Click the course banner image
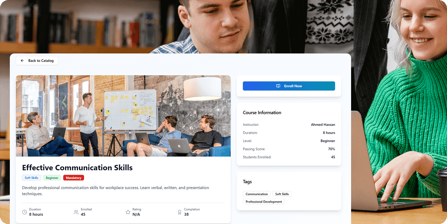This screenshot has width=447, height=224. [x=123, y=116]
